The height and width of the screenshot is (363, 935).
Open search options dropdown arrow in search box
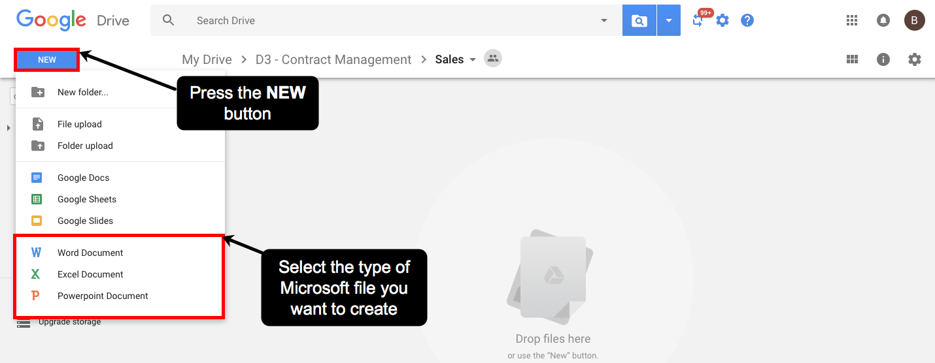click(604, 20)
